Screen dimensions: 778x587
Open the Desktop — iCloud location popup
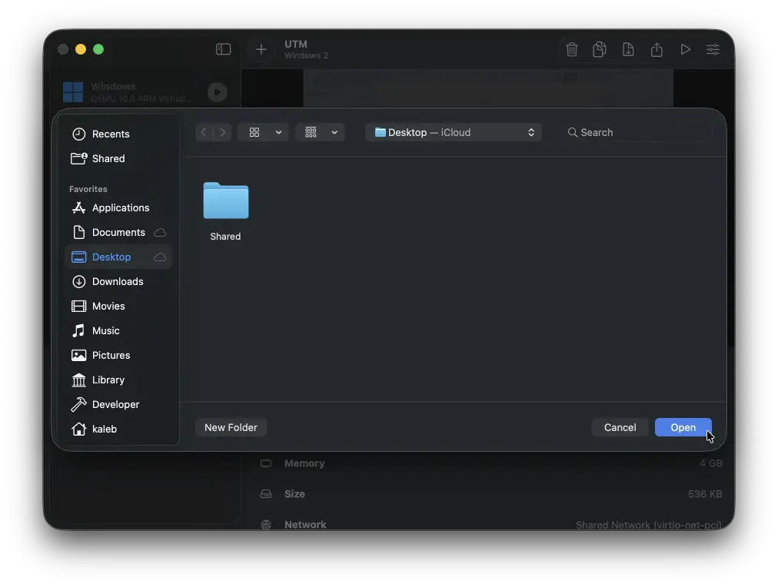click(454, 132)
